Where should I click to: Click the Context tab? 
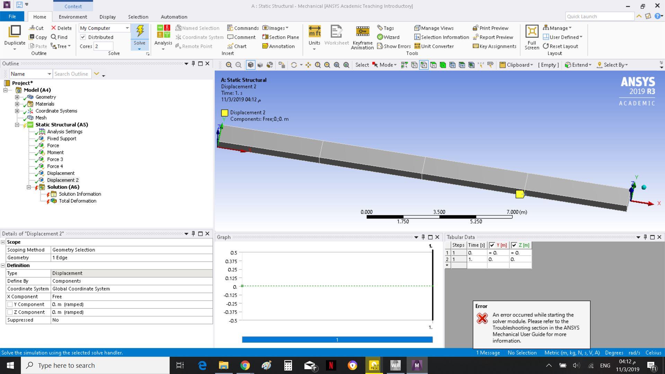[73, 6]
